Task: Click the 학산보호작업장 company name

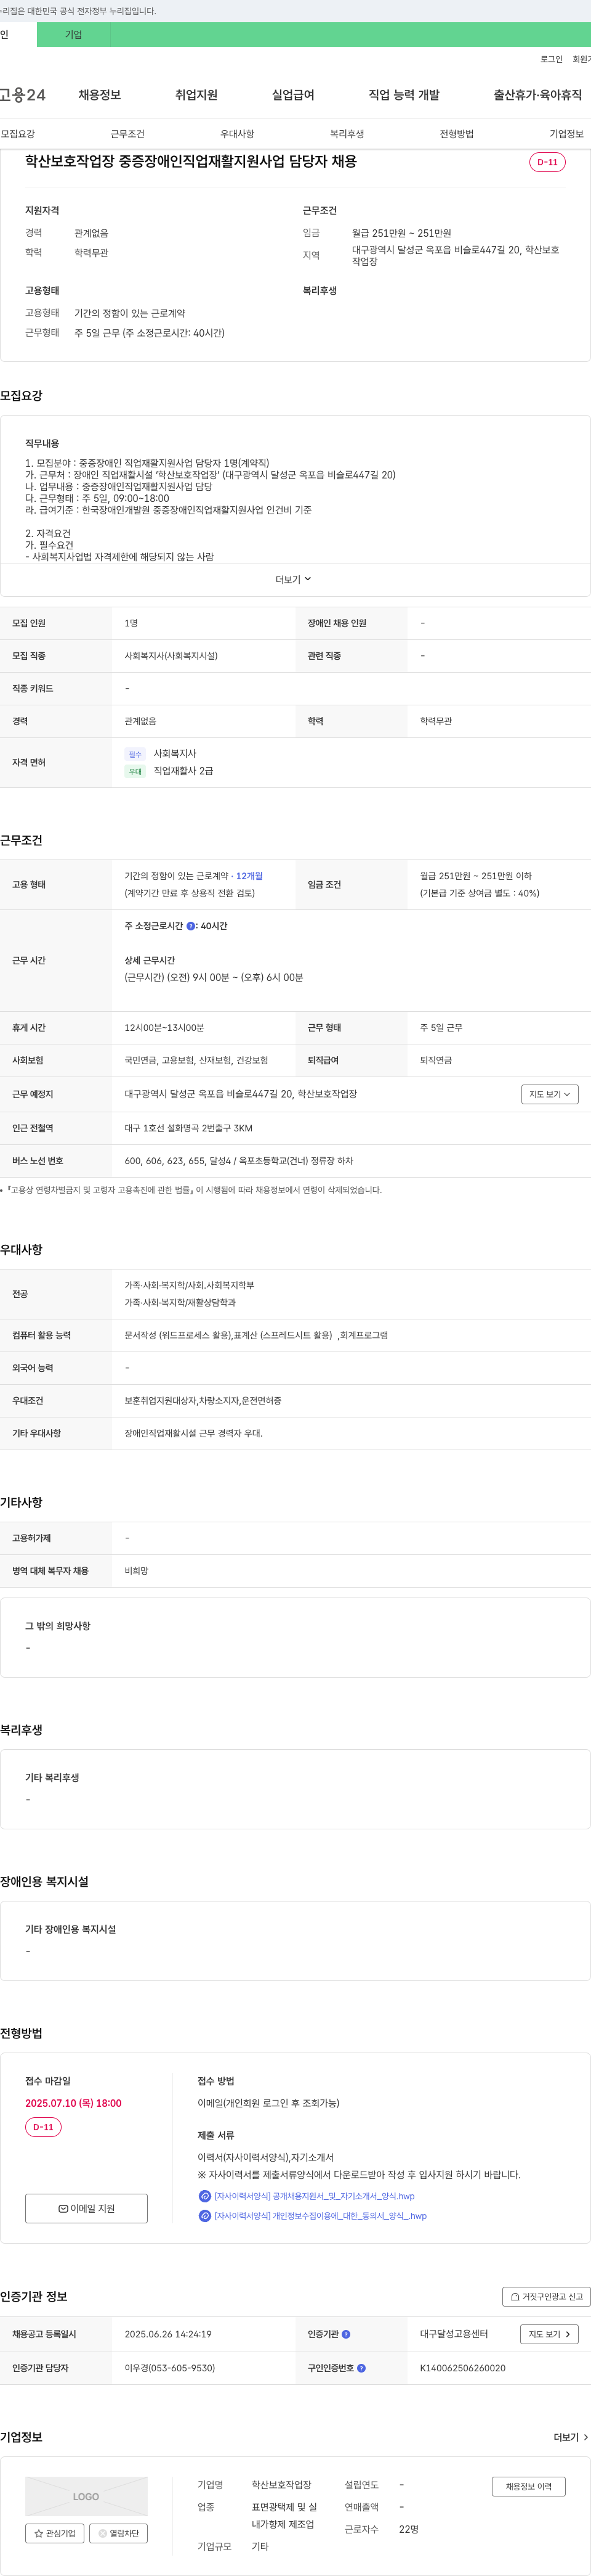Action: pos(281,2485)
